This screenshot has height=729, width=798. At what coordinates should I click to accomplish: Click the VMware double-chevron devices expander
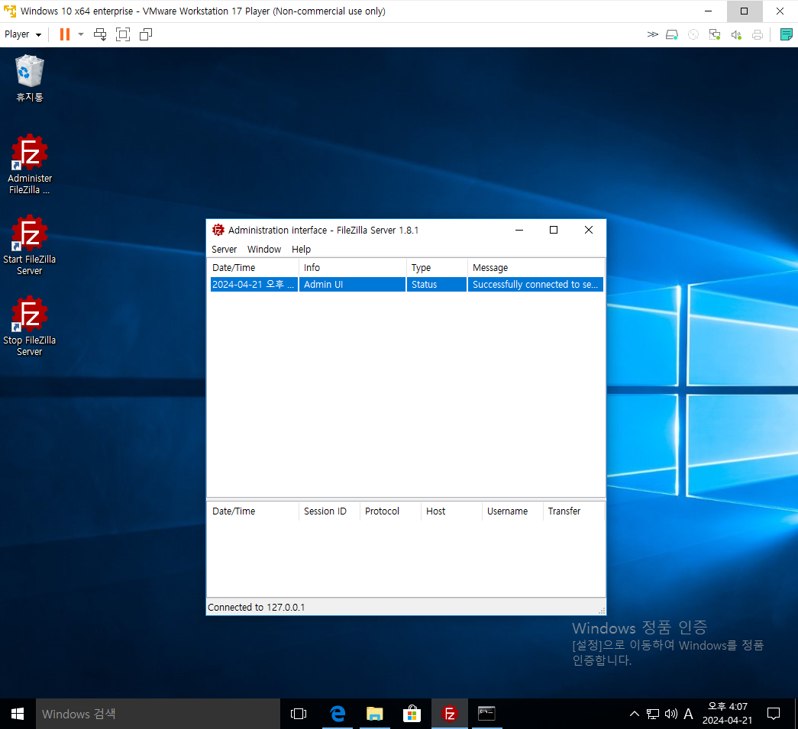(x=652, y=34)
